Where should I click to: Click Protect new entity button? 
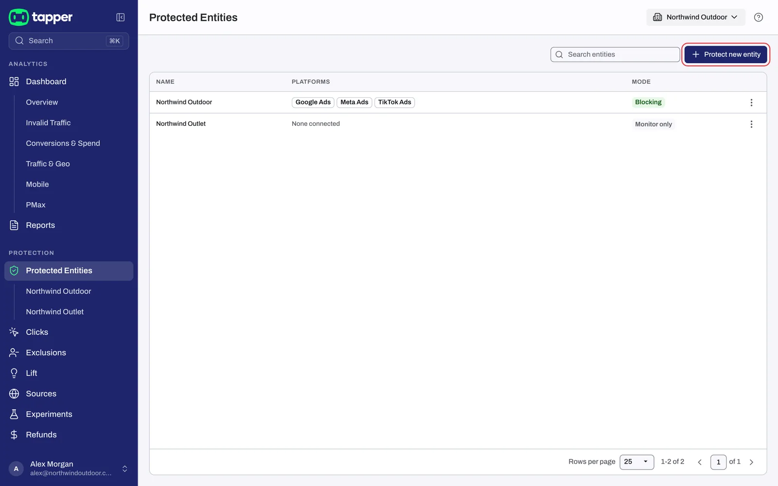tap(725, 54)
